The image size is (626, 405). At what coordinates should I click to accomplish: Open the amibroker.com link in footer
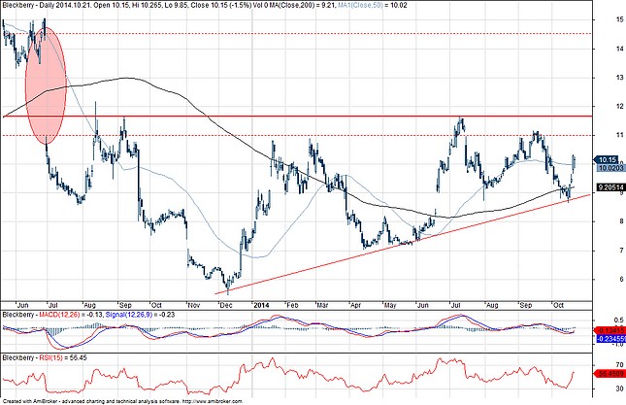pyautogui.click(x=212, y=401)
